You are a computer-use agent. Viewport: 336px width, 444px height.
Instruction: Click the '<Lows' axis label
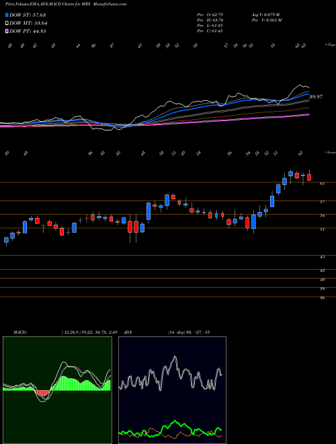coord(330,152)
